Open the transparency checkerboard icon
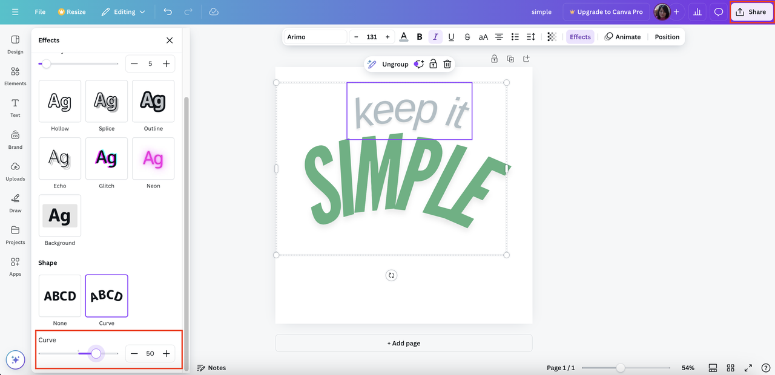 point(552,37)
